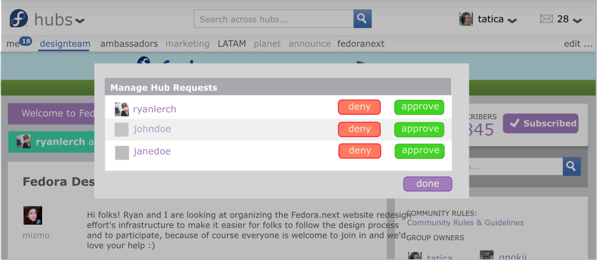This screenshot has height=260, width=597.
Task: Open the marketing hub tab
Action: tap(187, 44)
